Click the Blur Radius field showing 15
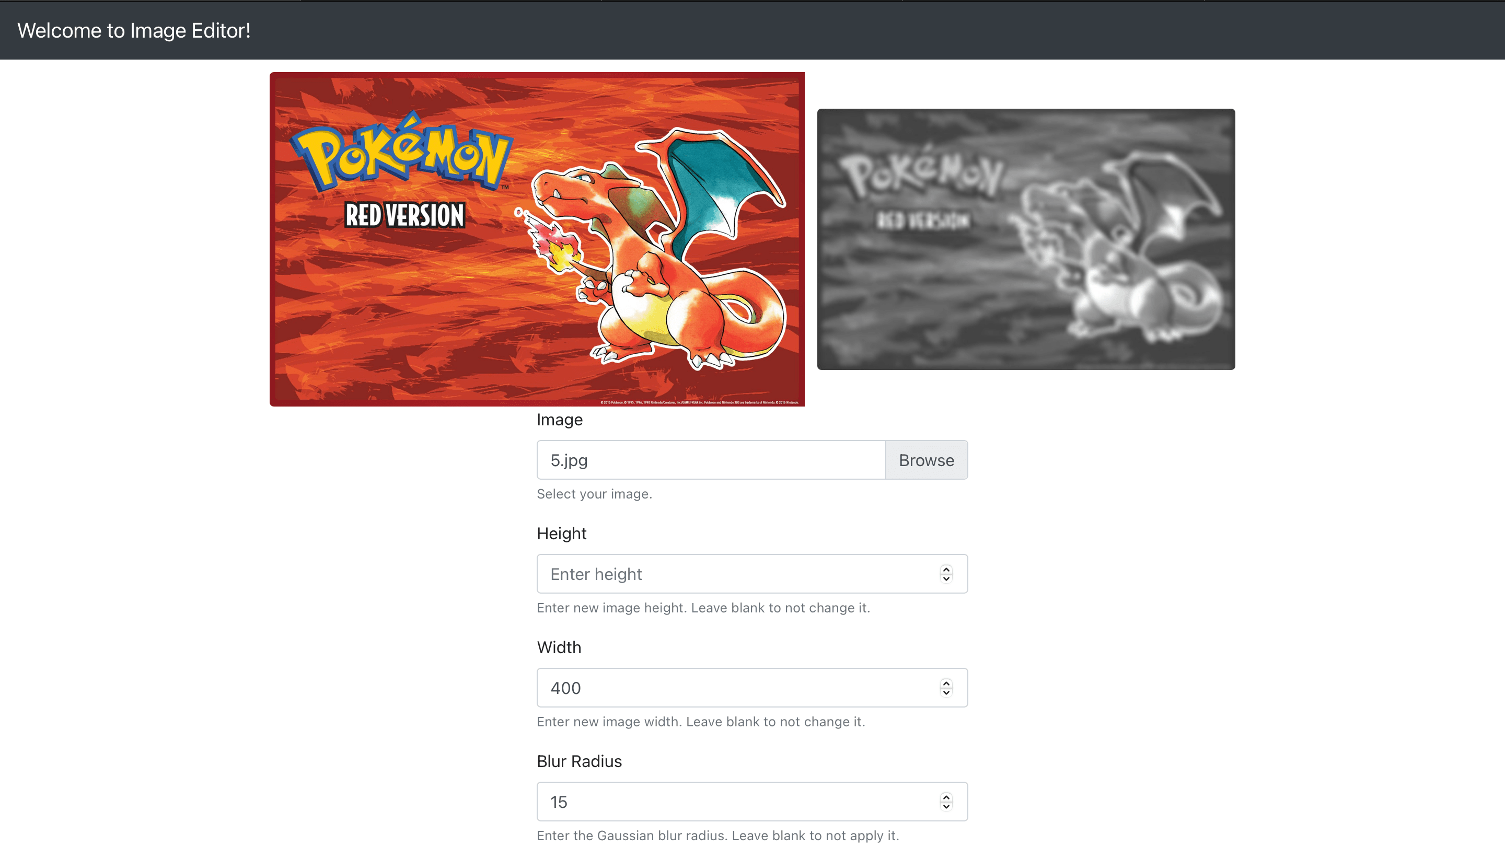 pos(752,802)
